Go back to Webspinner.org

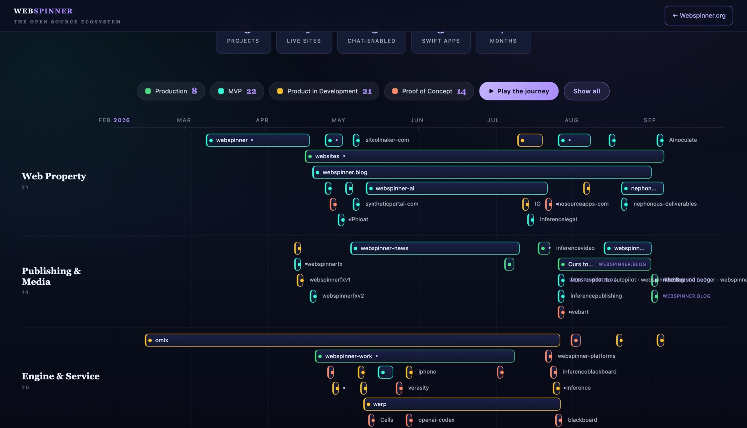tap(699, 16)
